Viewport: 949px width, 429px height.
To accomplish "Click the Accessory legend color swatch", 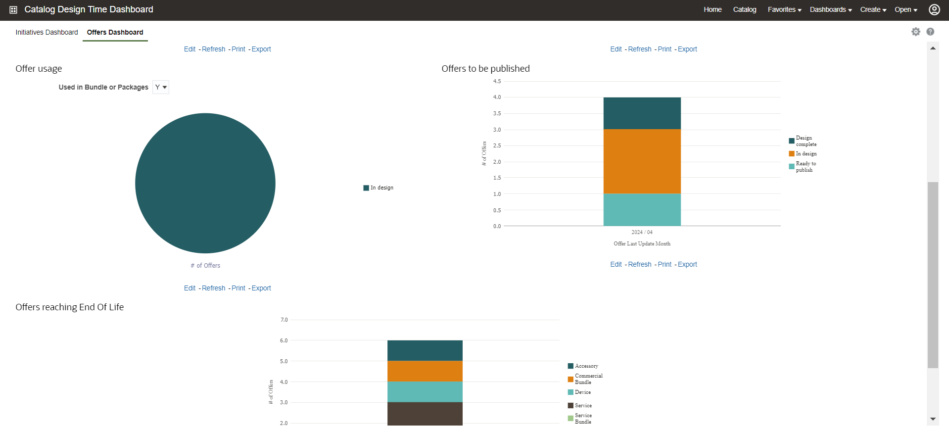I will point(570,366).
